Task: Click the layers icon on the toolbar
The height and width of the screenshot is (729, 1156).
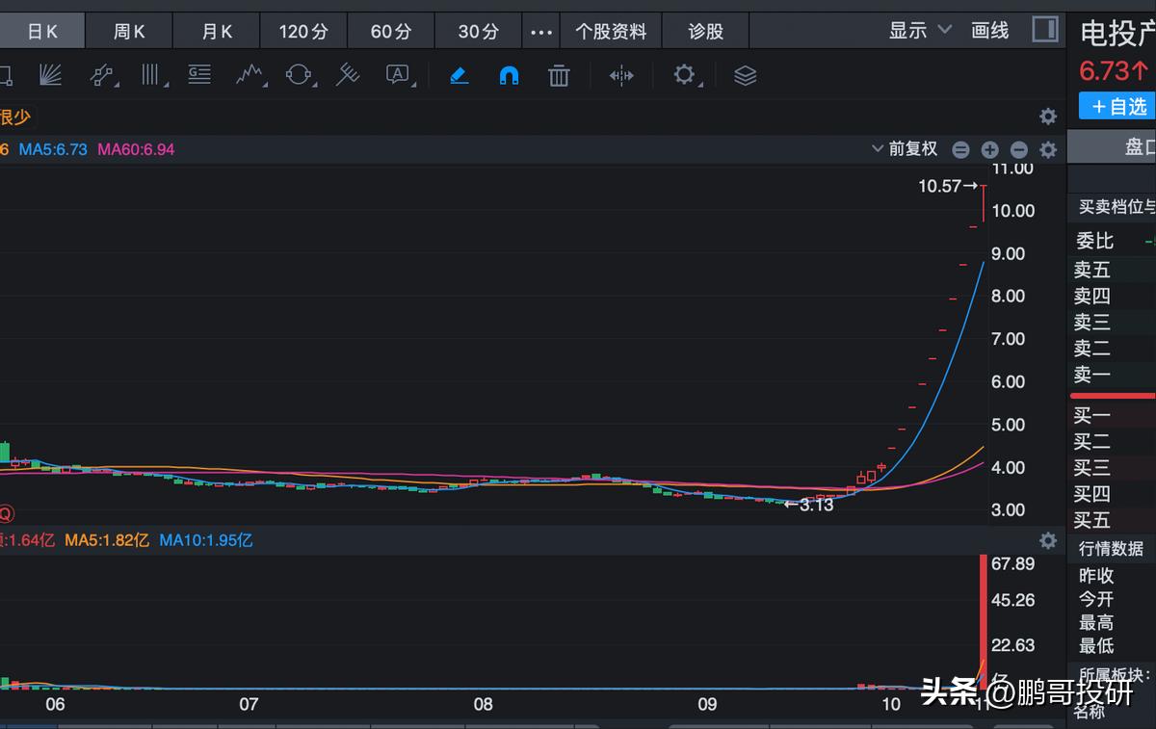Action: click(x=745, y=75)
